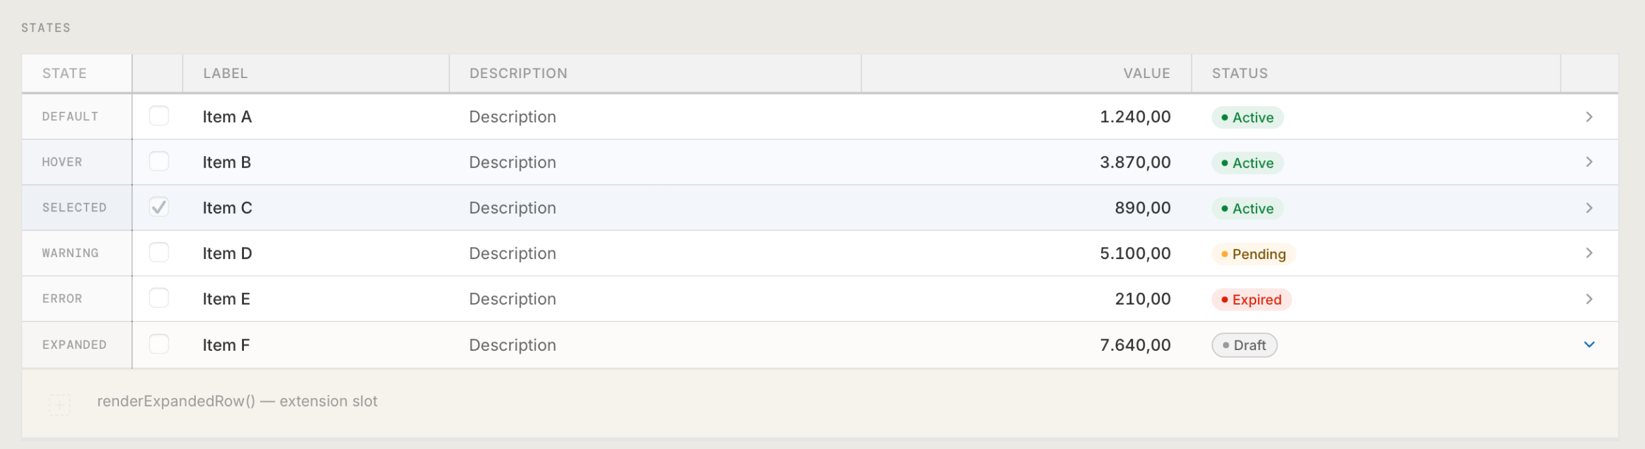This screenshot has height=449, width=1645.
Task: Click the Draft status badge
Action: tap(1244, 345)
